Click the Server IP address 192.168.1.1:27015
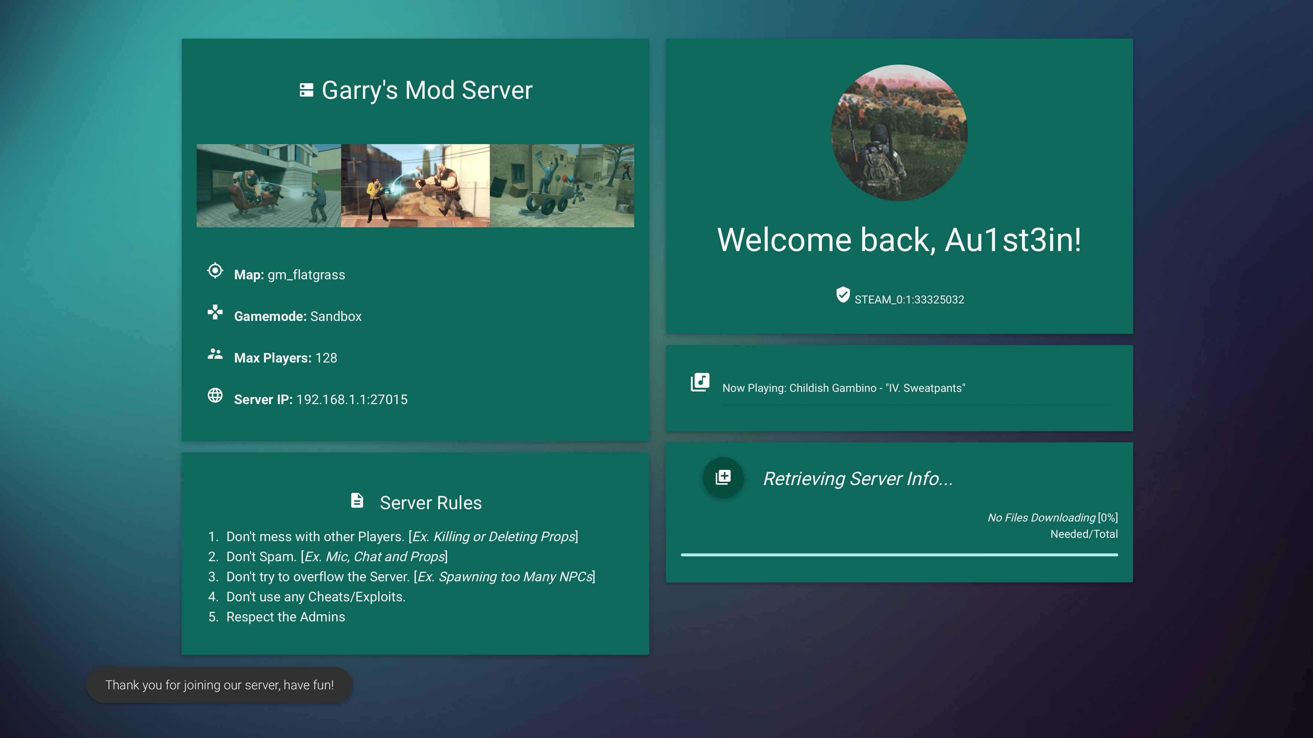This screenshot has width=1313, height=738. coord(352,400)
